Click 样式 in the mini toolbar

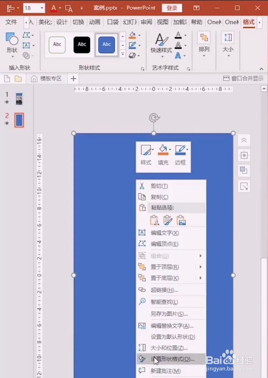click(x=146, y=155)
